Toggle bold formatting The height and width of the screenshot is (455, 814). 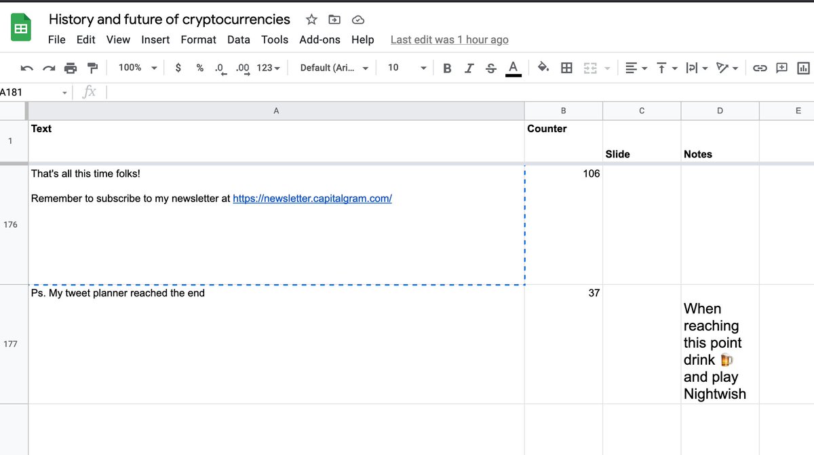pyautogui.click(x=447, y=68)
